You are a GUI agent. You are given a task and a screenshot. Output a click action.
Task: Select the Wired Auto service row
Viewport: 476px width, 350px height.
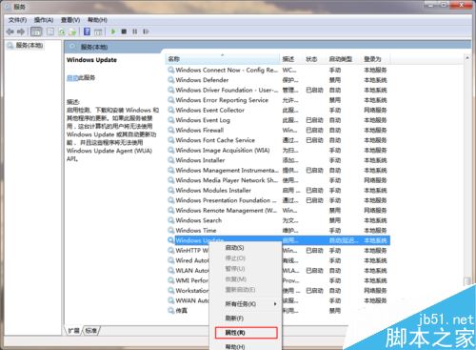(192, 260)
